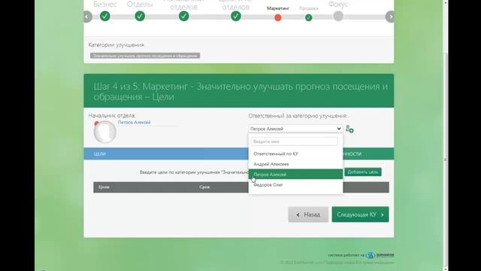Image resolution: width=481 pixels, height=271 pixels.
Task: Click the grey Фокус step circle
Action: 338,16
